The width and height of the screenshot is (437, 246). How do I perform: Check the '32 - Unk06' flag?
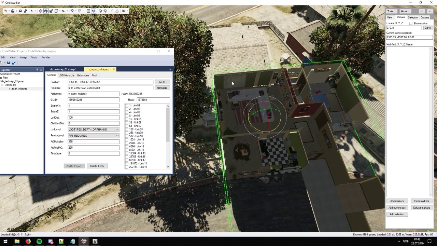pyautogui.click(x=127, y=123)
